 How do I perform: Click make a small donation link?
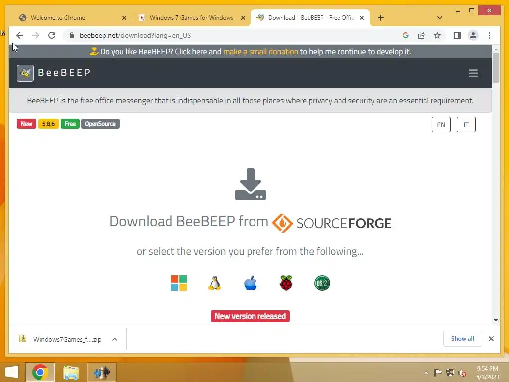pos(260,51)
